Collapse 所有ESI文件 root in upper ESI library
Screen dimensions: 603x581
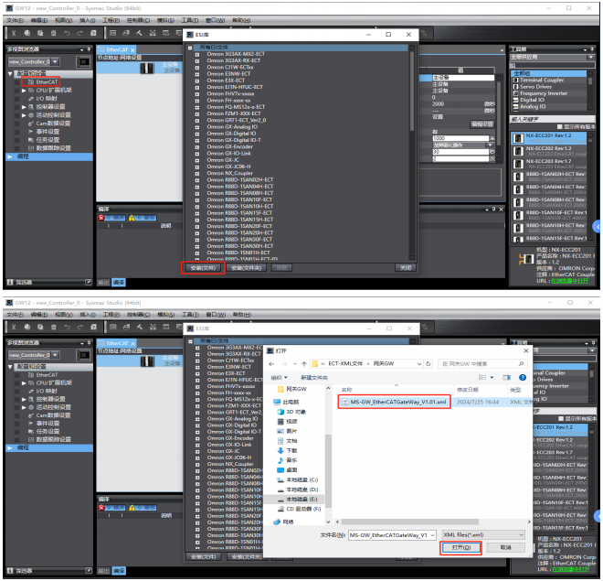coord(190,48)
